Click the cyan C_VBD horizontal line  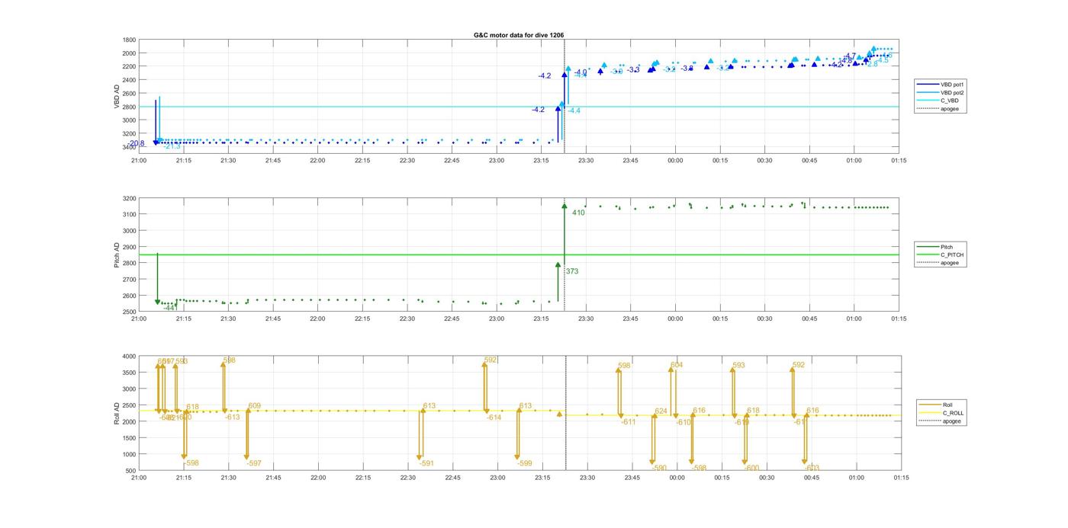(519, 107)
